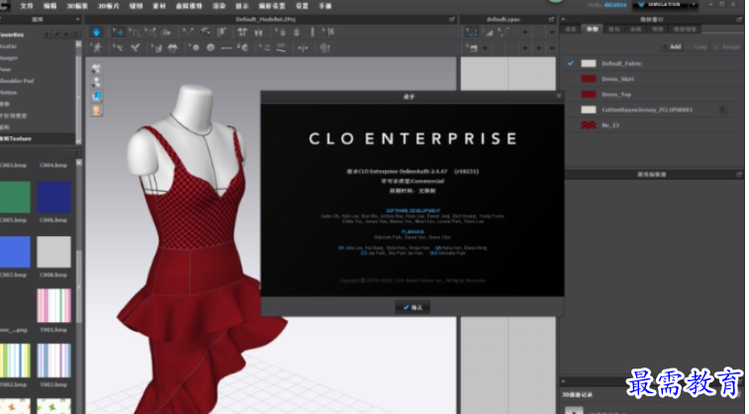Click the second display icon at the 3D viewport's left edge
The image size is (749, 414).
tap(97, 83)
